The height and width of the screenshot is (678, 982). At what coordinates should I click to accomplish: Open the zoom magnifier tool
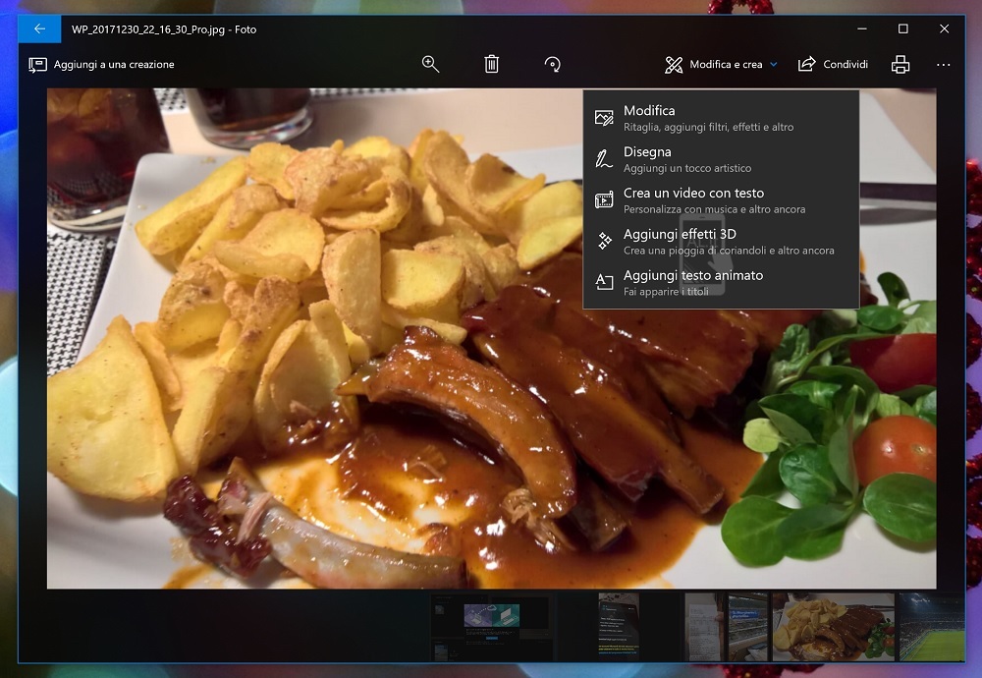click(430, 64)
